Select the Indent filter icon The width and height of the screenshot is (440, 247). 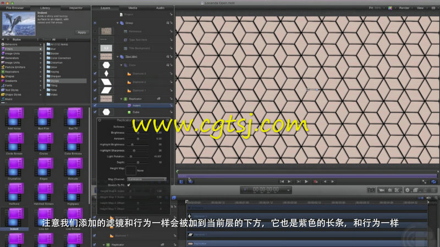point(14,217)
